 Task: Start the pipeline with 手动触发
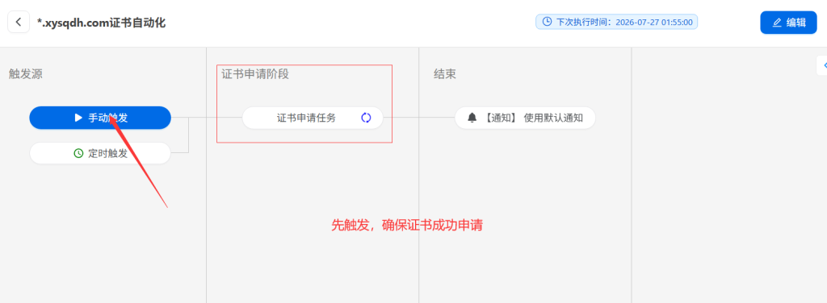point(100,118)
